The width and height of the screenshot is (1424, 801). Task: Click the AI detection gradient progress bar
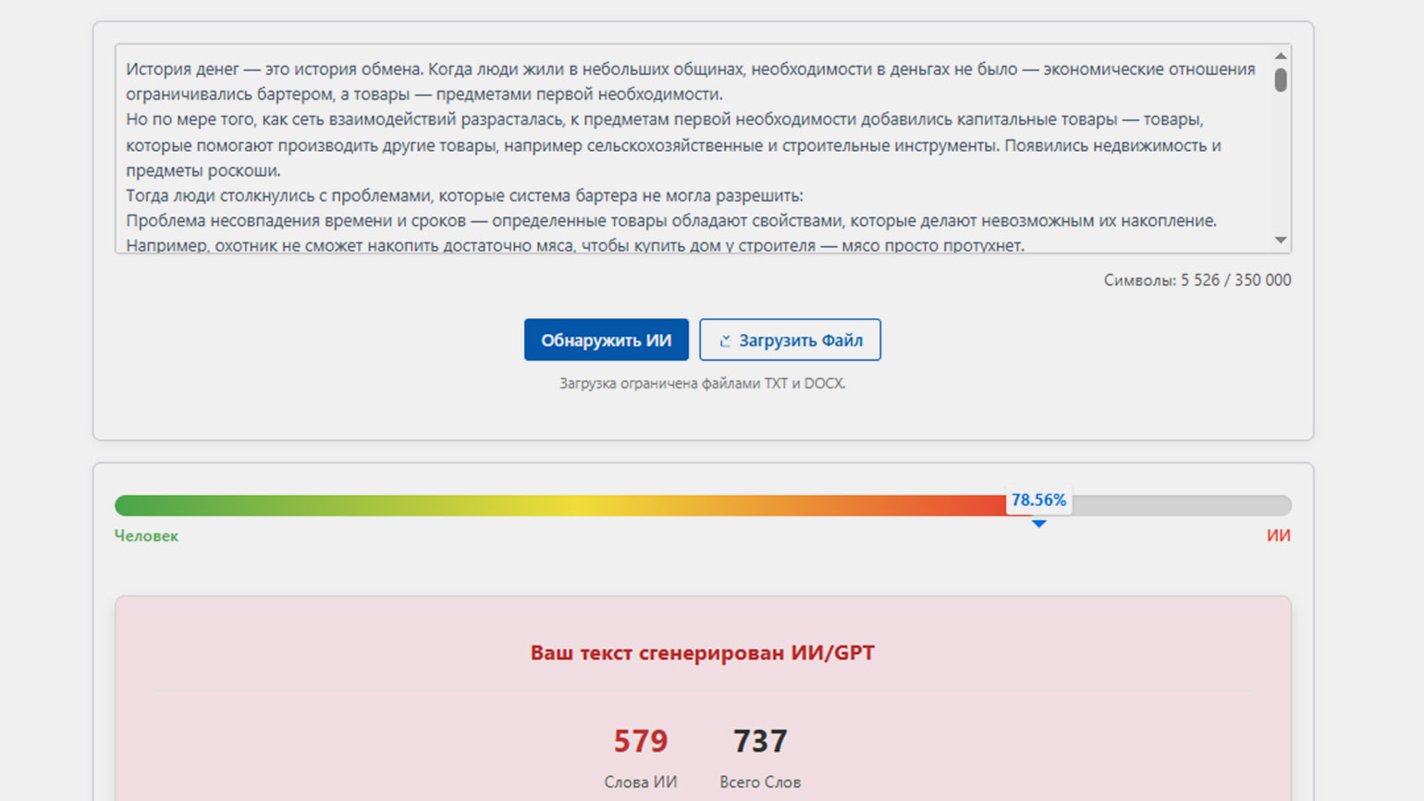(555, 506)
